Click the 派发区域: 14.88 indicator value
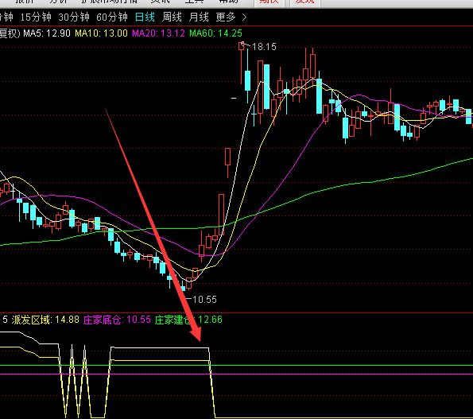The width and height of the screenshot is (473, 419). click(45, 320)
